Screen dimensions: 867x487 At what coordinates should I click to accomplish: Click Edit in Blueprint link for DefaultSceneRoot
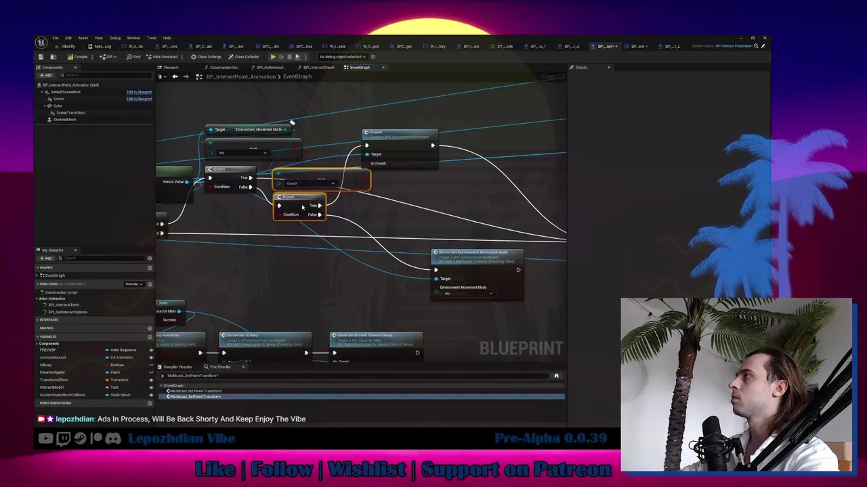click(139, 92)
